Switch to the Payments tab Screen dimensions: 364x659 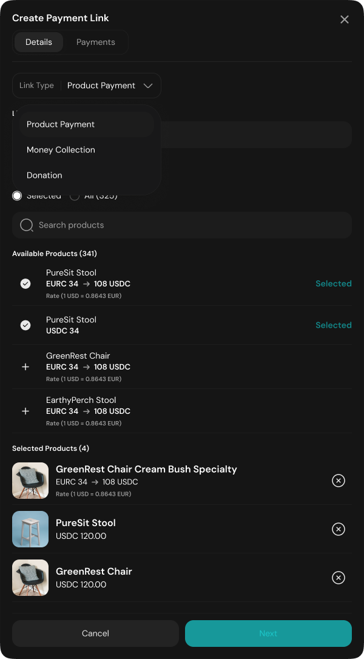tap(95, 42)
